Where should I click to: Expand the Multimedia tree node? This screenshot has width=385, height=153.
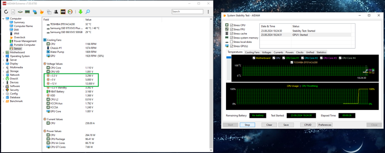coord(3,67)
